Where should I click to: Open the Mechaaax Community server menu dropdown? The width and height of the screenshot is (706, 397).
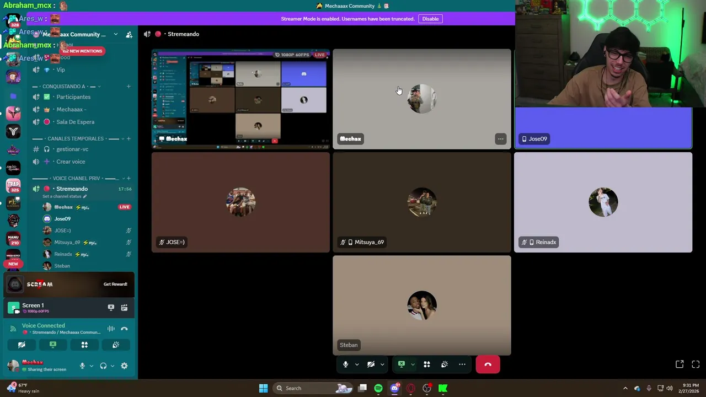pos(115,34)
